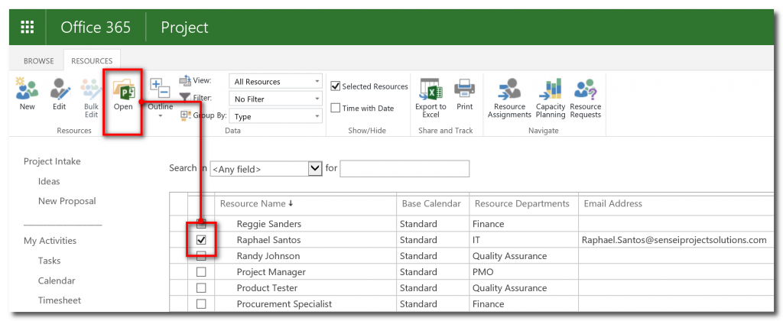The height and width of the screenshot is (321, 783).
Task: Toggle Selected Resources checkbox
Action: (336, 86)
